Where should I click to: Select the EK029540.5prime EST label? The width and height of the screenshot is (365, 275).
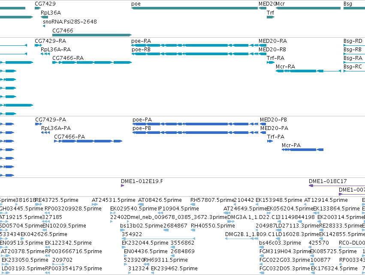(x=134, y=209)
